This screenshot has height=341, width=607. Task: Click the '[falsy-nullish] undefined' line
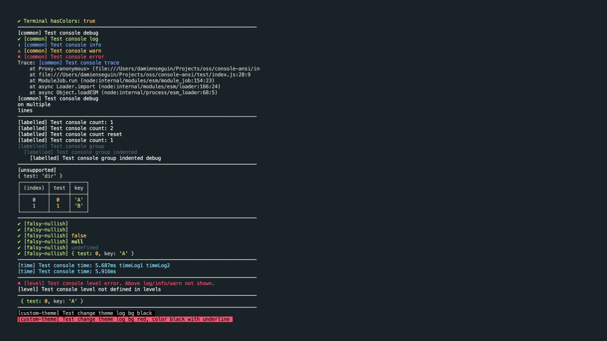click(x=58, y=248)
